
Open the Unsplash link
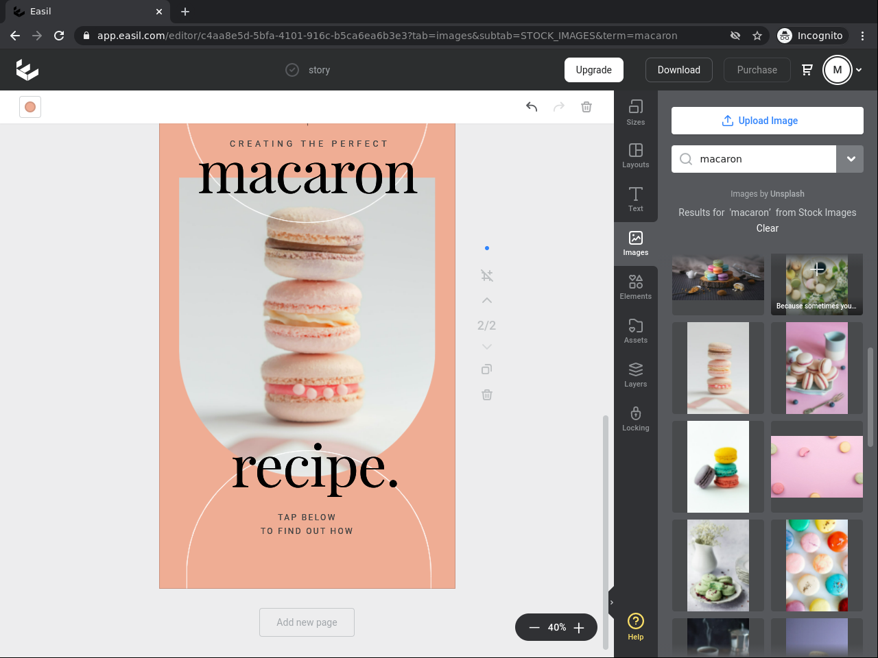[787, 194]
